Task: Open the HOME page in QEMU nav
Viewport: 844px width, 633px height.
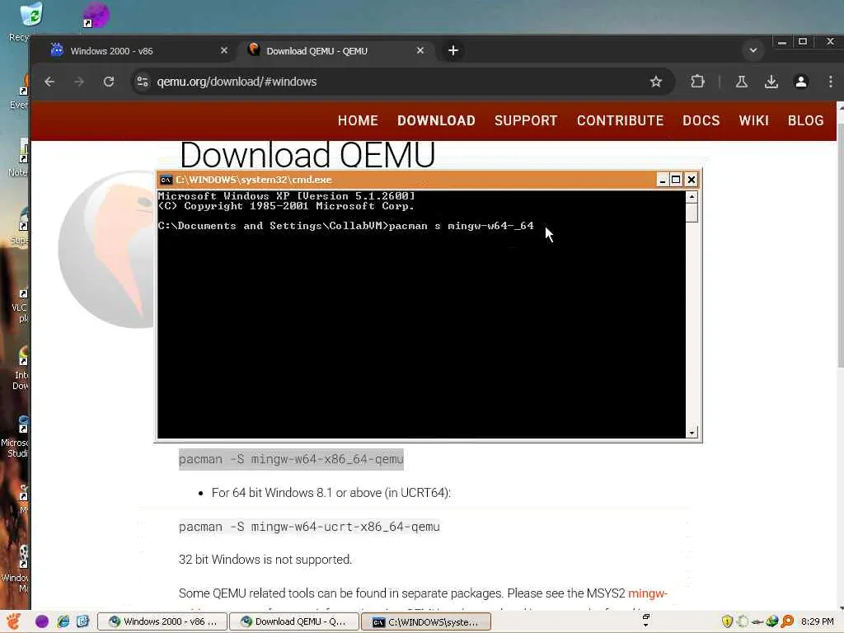Action: click(x=358, y=120)
